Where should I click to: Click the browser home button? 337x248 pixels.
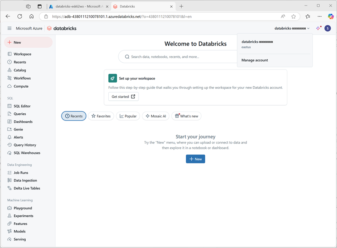click(32, 16)
